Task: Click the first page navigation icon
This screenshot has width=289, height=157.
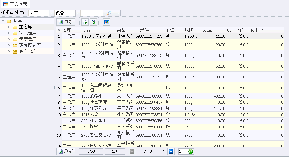Action: click(x=132, y=151)
